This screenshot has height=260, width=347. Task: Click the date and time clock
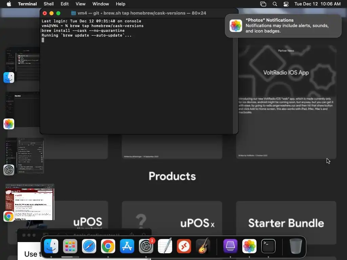tap(317, 4)
